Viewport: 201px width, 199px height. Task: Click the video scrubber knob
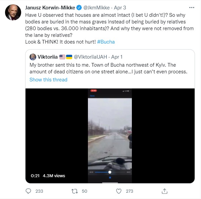[110, 172]
